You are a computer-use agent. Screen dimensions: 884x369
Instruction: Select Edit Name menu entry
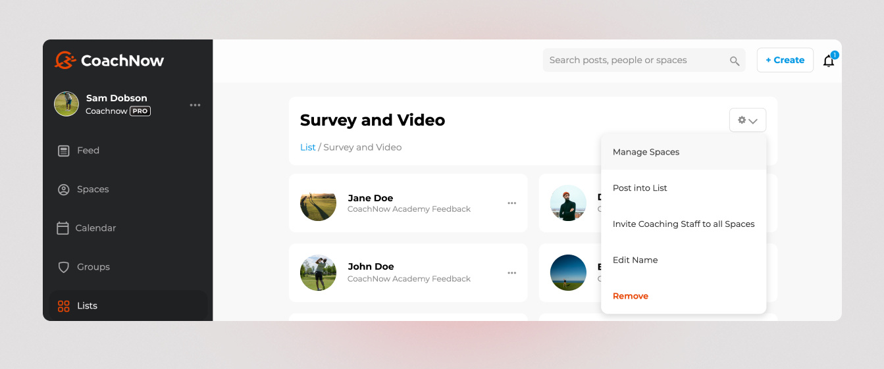[x=635, y=260]
